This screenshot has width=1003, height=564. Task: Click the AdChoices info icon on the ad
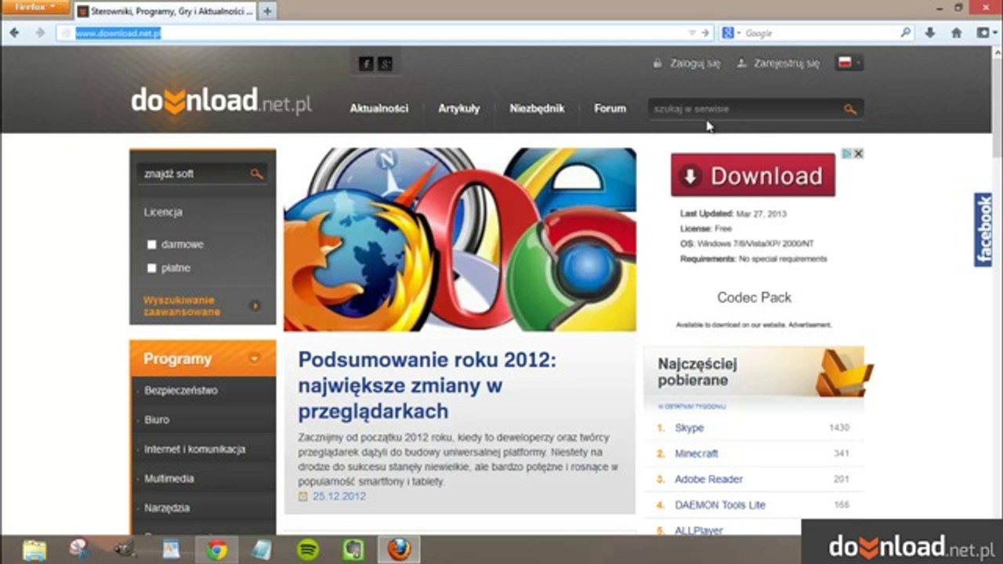847,154
